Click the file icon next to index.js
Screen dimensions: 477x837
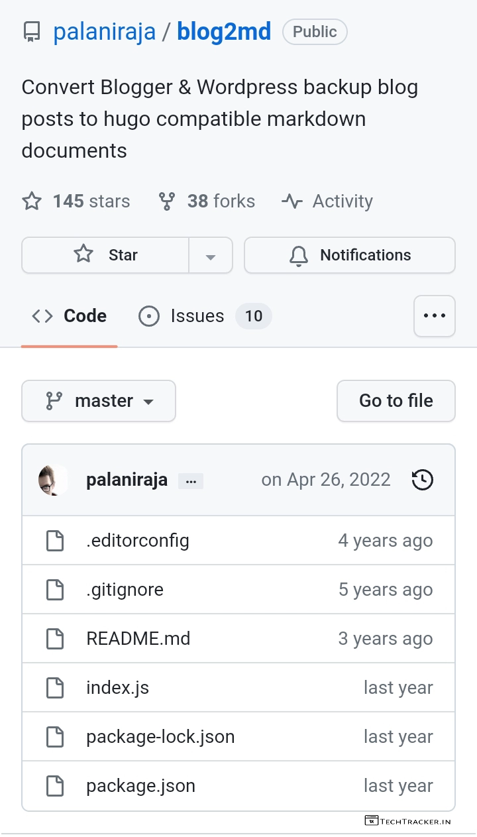tap(55, 688)
